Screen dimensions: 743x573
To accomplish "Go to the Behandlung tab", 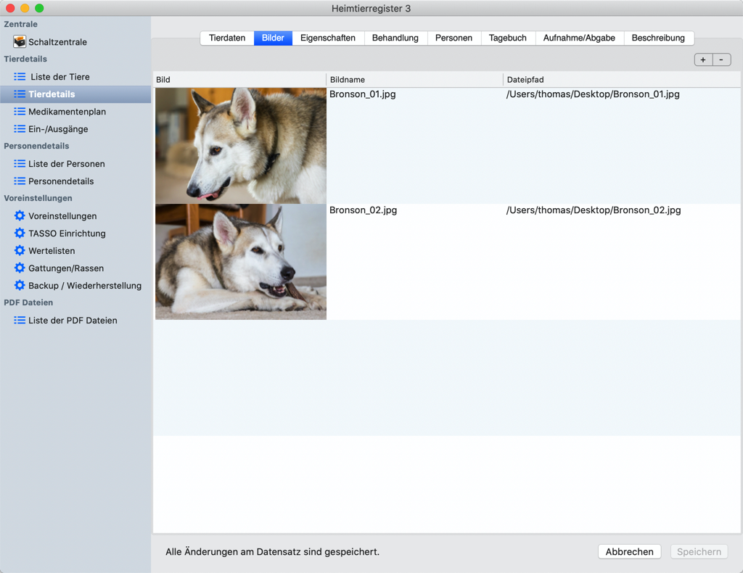I will point(395,38).
